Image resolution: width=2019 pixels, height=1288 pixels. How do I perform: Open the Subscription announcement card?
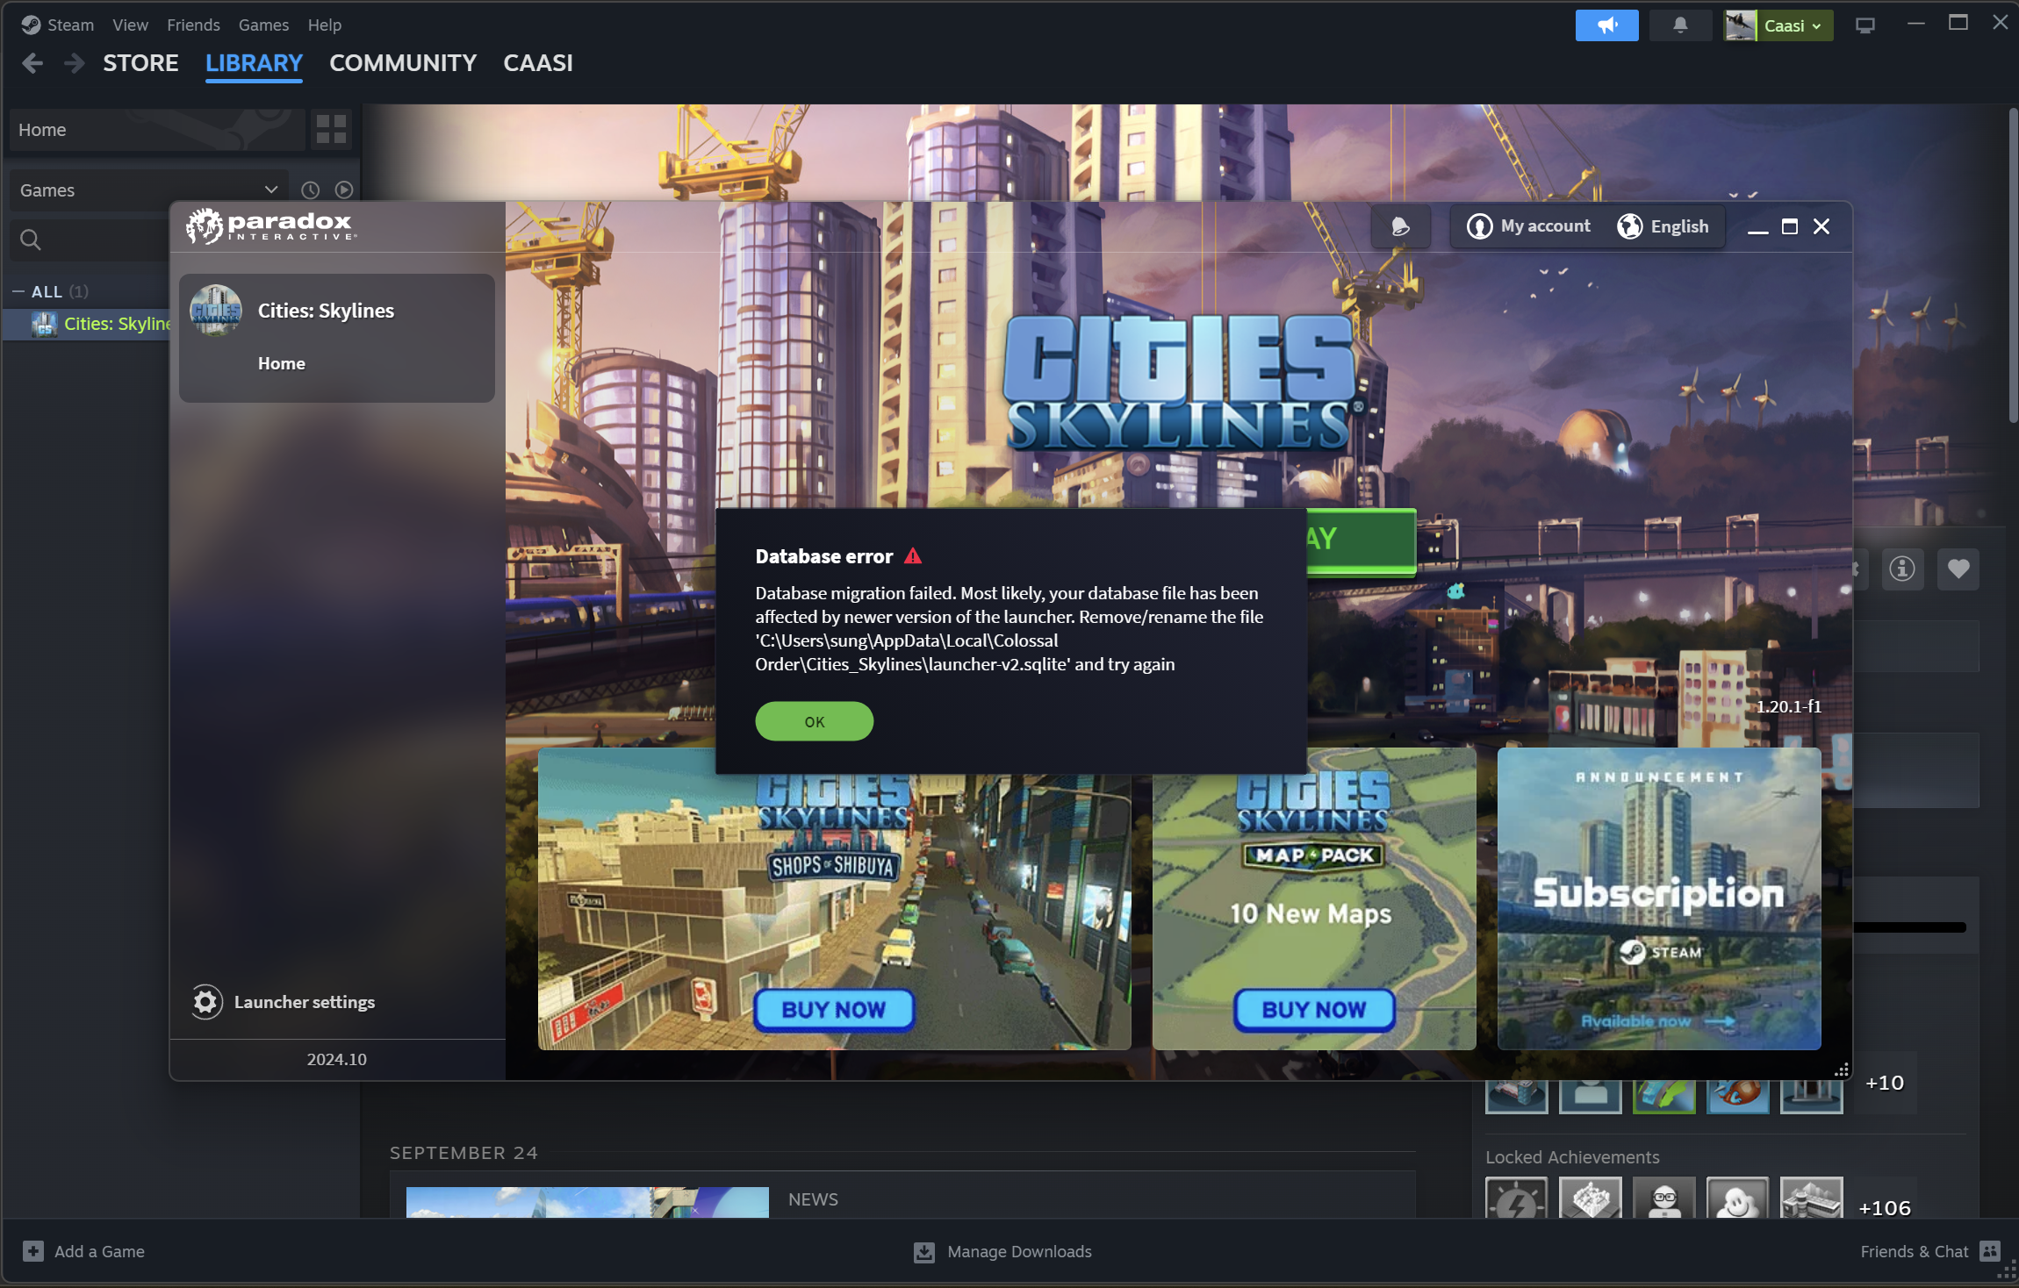(x=1659, y=898)
